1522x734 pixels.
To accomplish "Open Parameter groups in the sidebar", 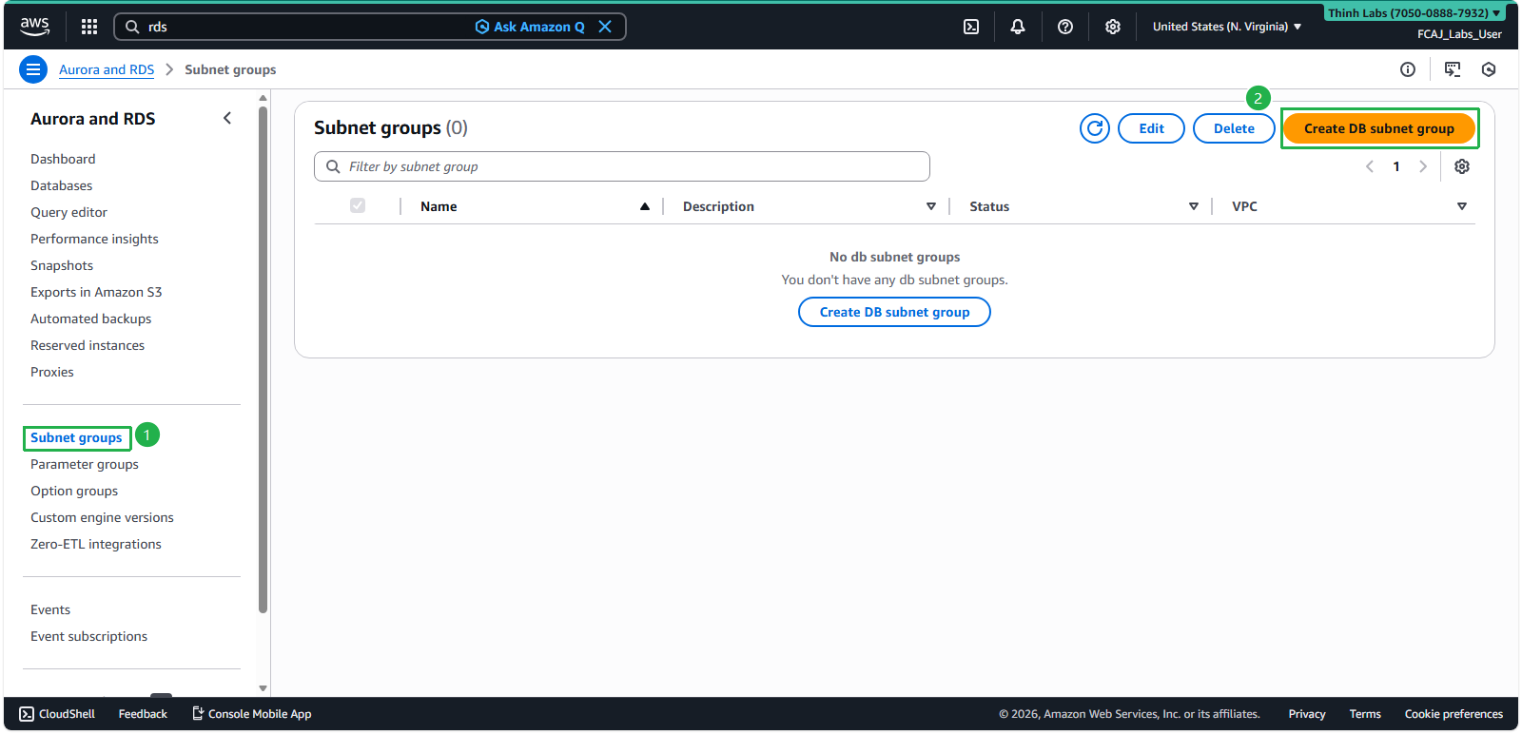I will click(x=85, y=464).
